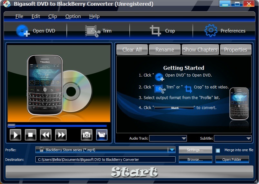Fast forward the preview video

(x=61, y=135)
